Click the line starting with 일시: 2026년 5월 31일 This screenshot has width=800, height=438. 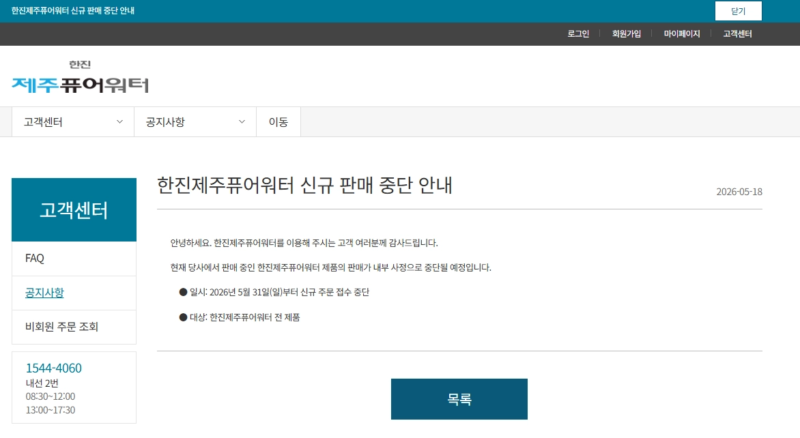click(x=279, y=292)
